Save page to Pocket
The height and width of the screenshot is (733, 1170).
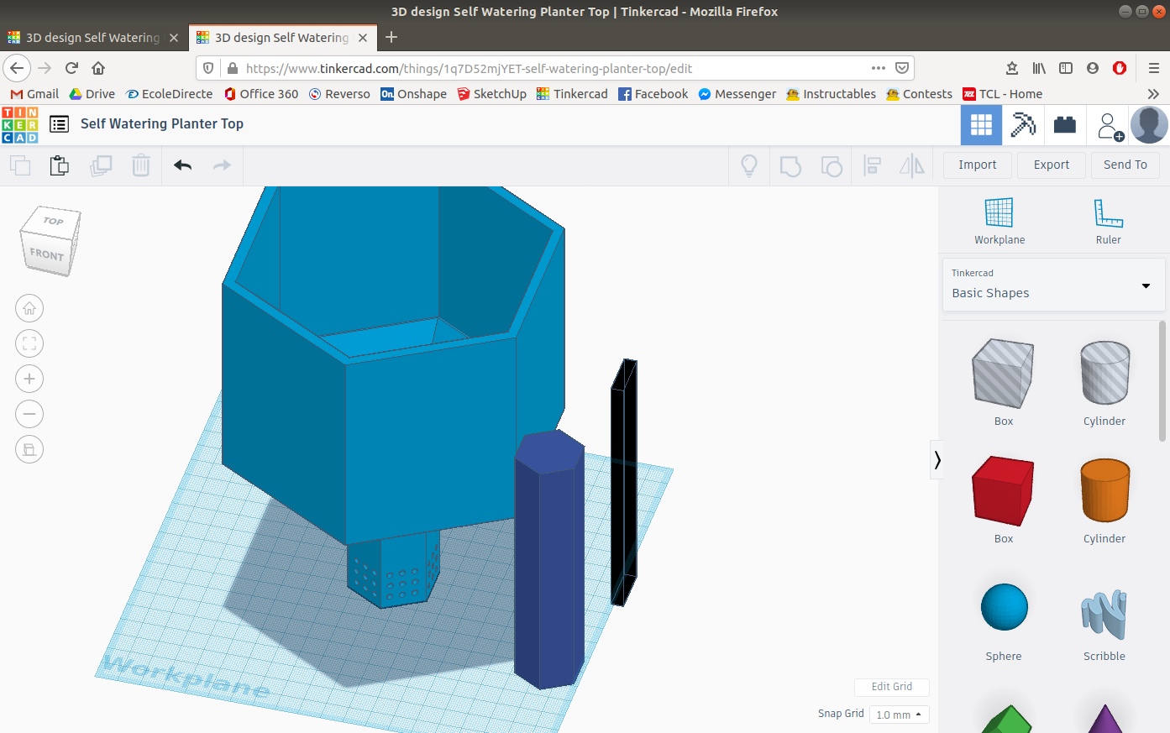(x=902, y=68)
